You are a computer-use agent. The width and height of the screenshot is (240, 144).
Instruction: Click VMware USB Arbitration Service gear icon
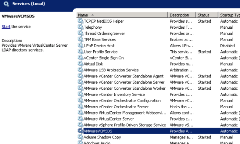click(80, 70)
